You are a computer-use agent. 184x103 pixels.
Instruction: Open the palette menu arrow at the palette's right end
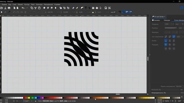tap(182, 97)
